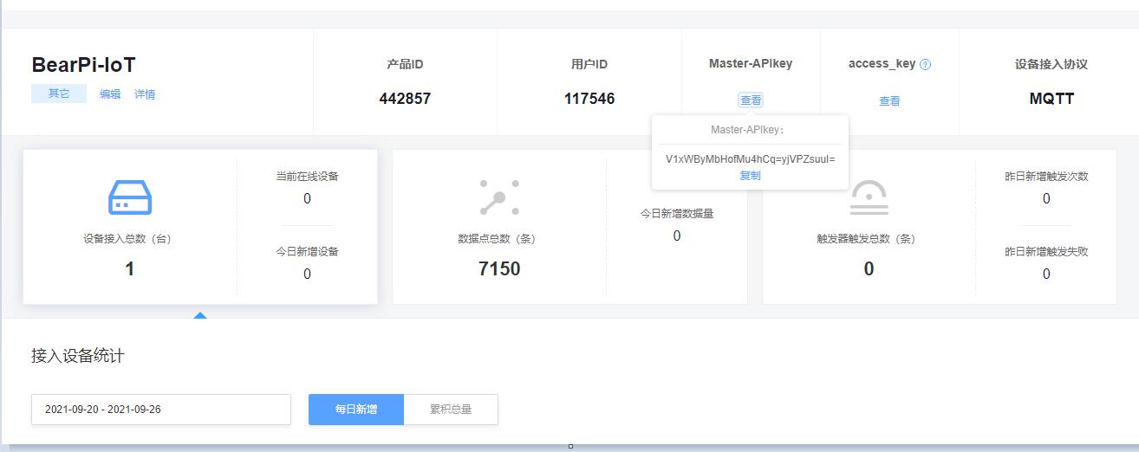Click 查看 under access_key

click(x=889, y=101)
